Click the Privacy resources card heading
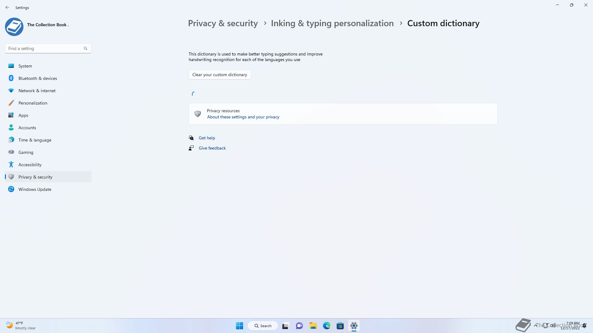593x333 pixels. coord(223,111)
